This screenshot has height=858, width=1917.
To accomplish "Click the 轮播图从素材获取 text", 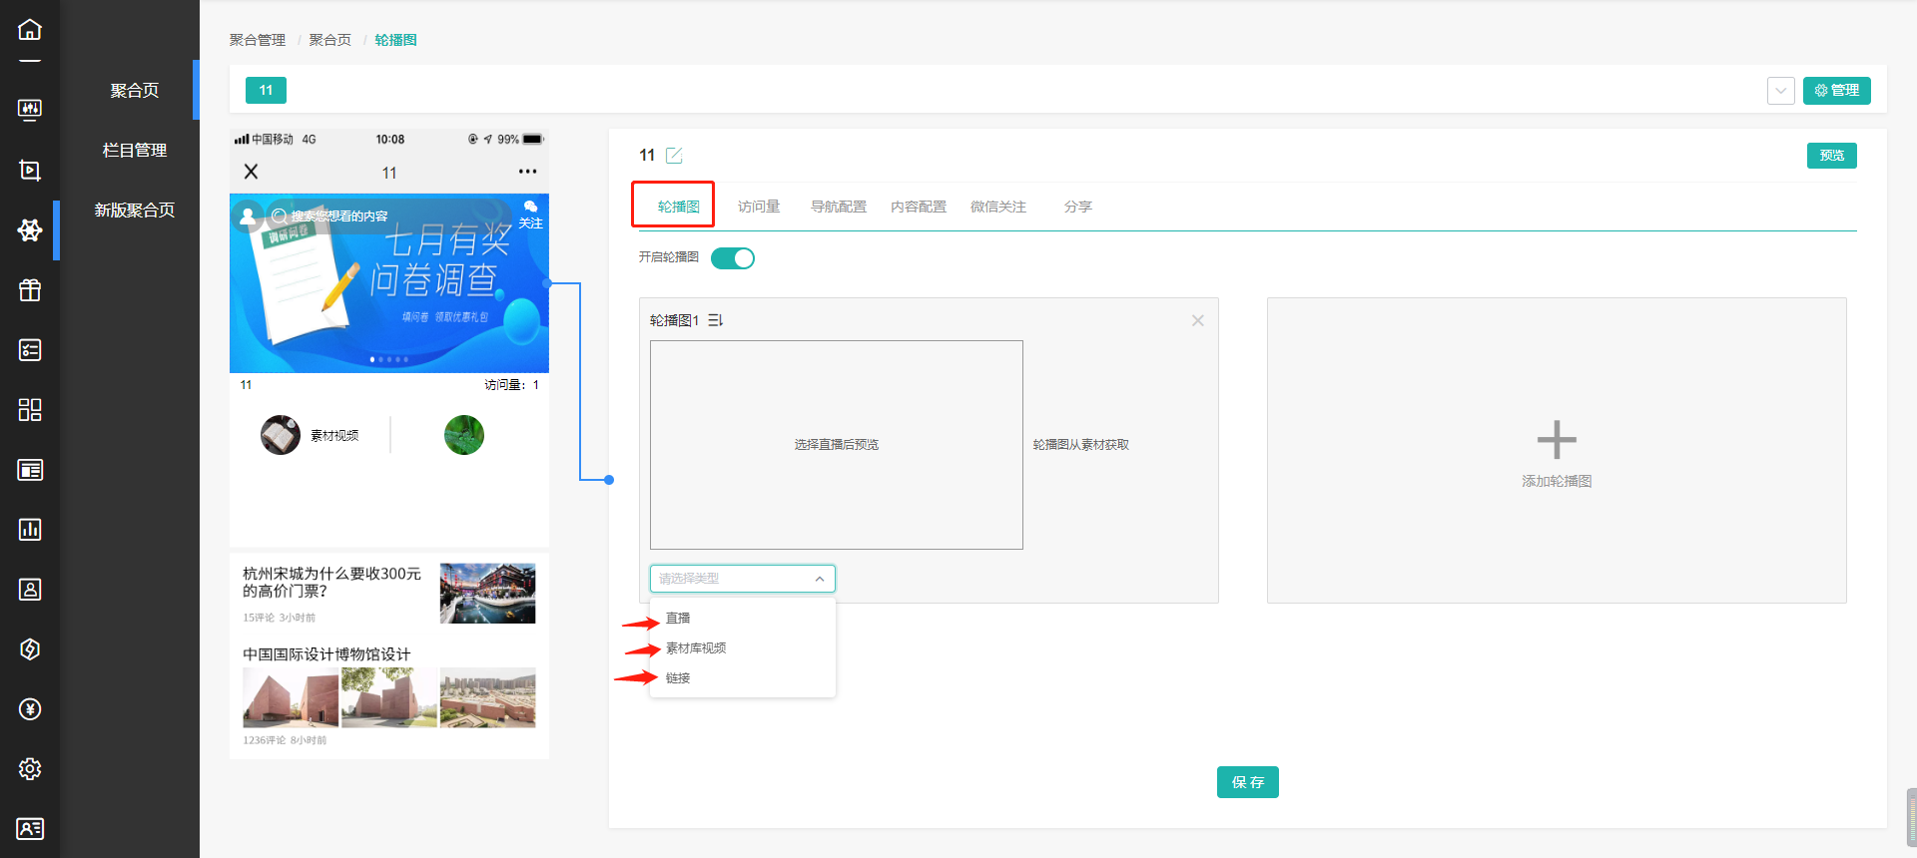I will [x=1081, y=445].
